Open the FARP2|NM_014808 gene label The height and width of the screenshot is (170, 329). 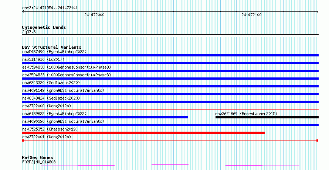tap(39, 162)
